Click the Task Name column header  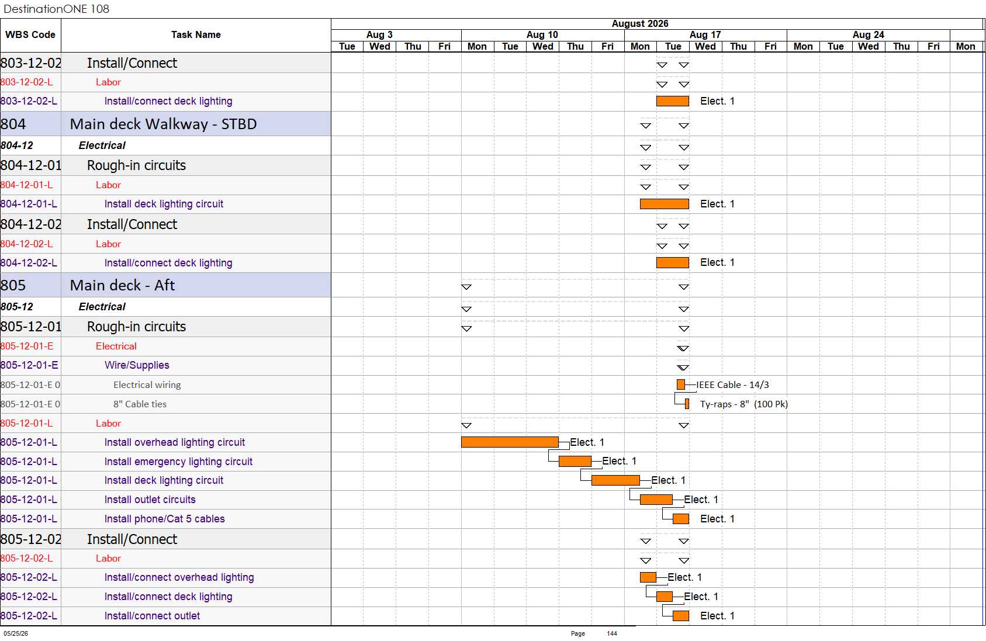[196, 35]
